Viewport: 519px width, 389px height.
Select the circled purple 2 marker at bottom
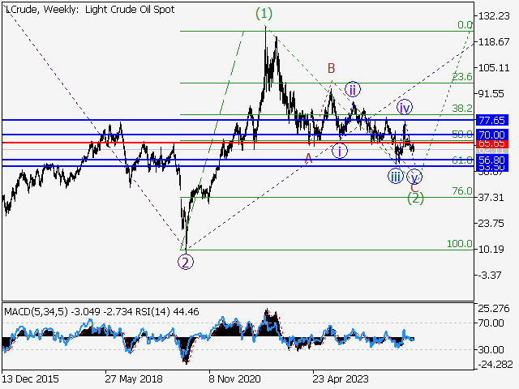186,261
